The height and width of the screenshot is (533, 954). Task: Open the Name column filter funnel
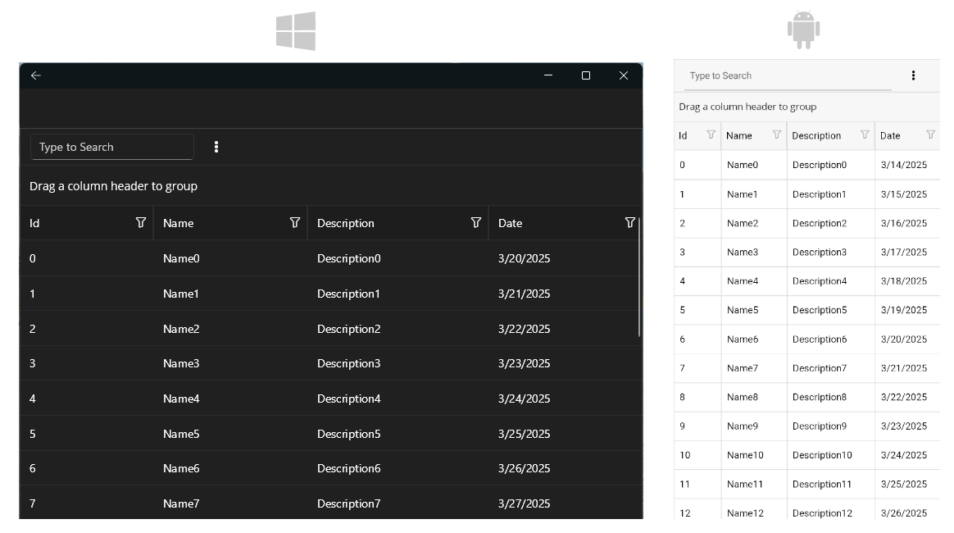[x=295, y=222]
